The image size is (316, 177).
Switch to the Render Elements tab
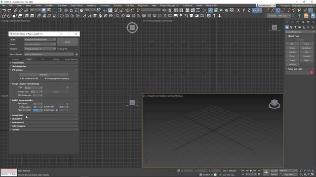click(x=71, y=59)
